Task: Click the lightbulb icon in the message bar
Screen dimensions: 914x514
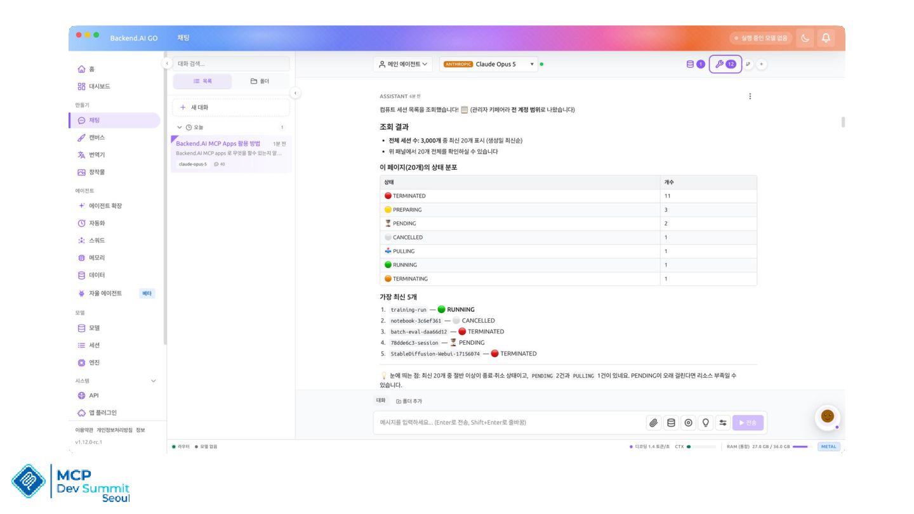Action: [x=705, y=423]
